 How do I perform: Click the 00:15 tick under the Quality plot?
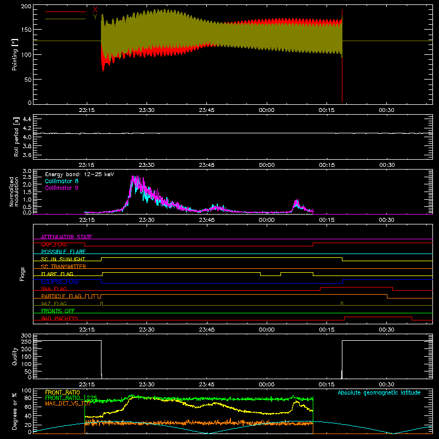point(327,385)
